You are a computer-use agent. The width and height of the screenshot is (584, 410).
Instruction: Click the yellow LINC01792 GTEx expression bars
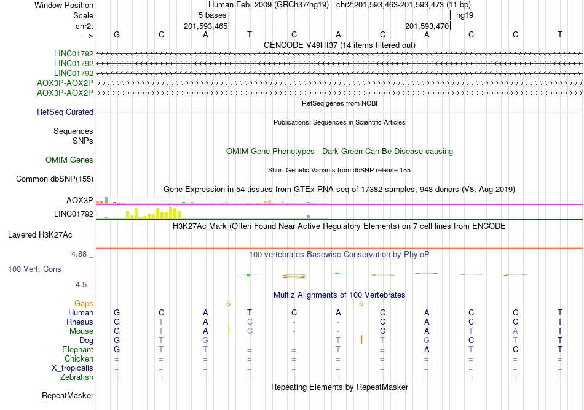tap(154, 212)
